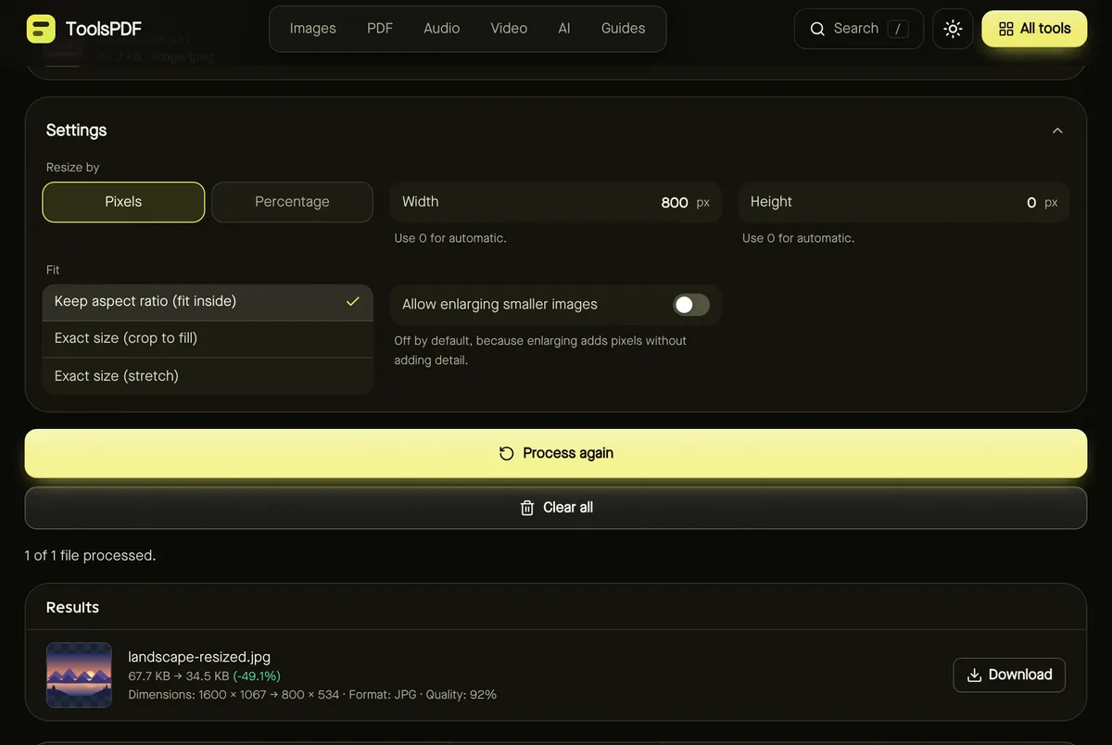Toggle the light/dark theme sun icon
Image resolution: width=1112 pixels, height=745 pixels.
(x=953, y=29)
